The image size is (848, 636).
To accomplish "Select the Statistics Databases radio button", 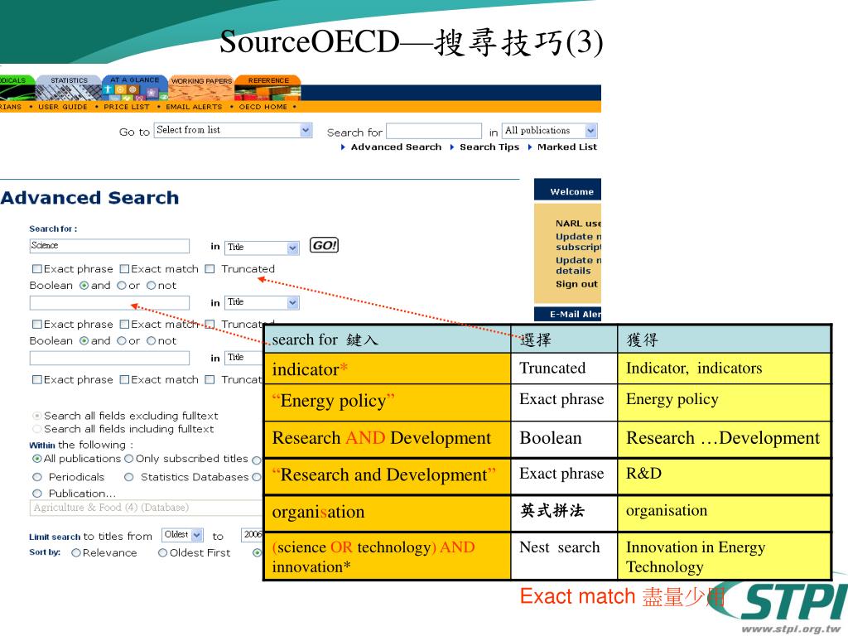I will coord(128,477).
